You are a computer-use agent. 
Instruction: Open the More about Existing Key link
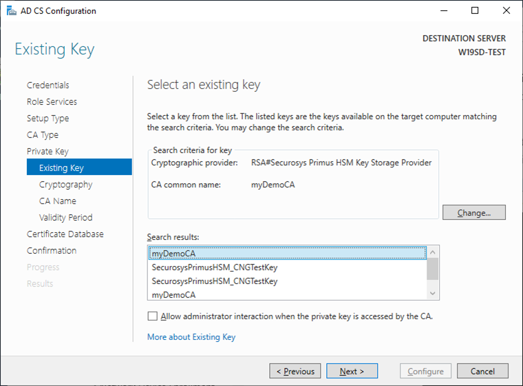[x=191, y=337]
